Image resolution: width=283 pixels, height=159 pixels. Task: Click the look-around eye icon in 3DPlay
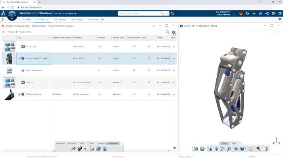(236, 149)
